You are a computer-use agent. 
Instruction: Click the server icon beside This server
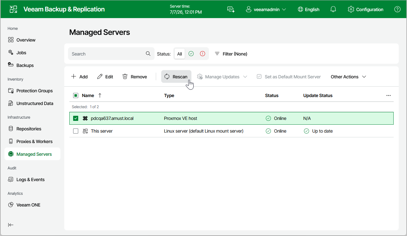click(x=85, y=131)
